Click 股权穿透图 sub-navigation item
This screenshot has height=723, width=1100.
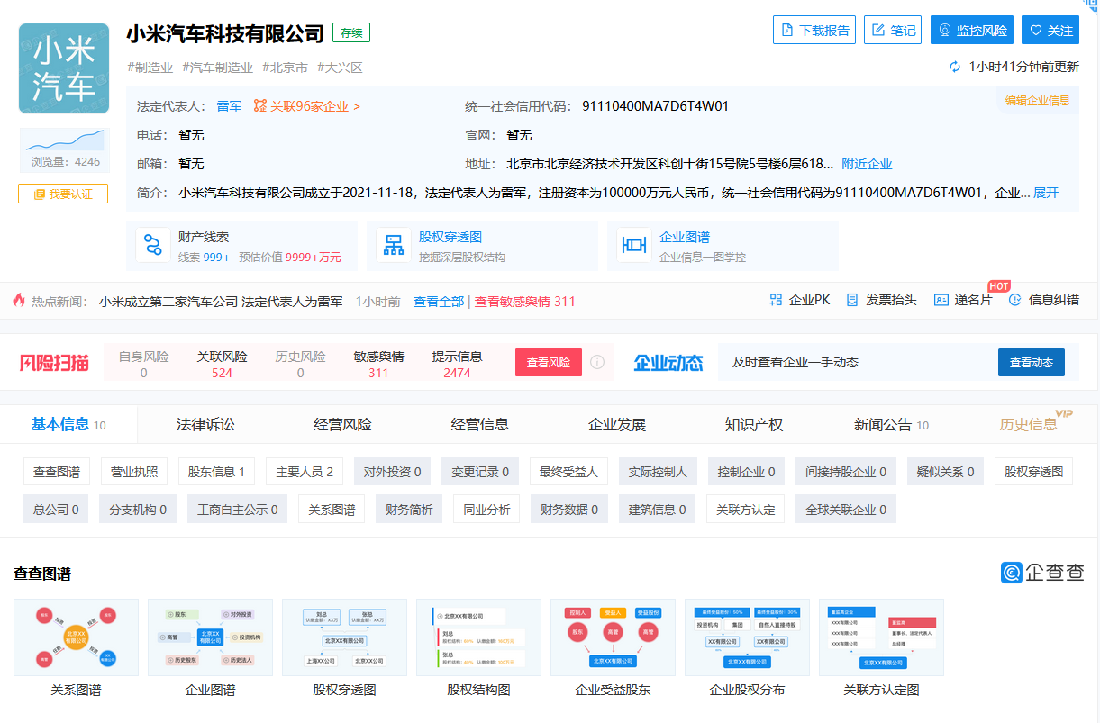click(1033, 472)
